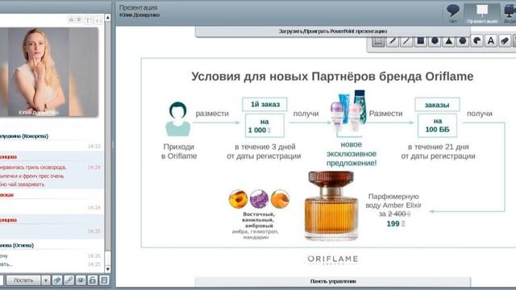Click the chat scrollbar track
The image size is (516, 290).
click(x=107, y=143)
